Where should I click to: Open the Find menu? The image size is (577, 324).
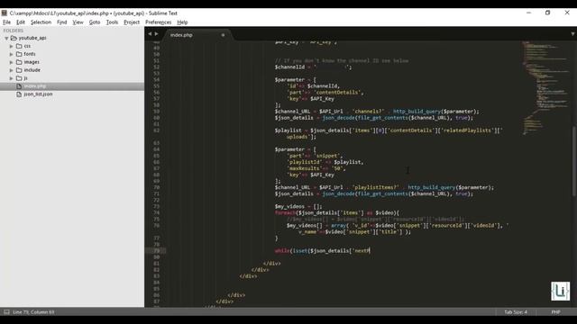coord(62,22)
